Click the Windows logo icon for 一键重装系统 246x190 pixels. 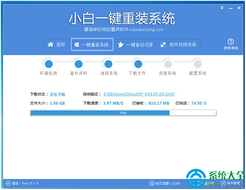click(x=77, y=45)
